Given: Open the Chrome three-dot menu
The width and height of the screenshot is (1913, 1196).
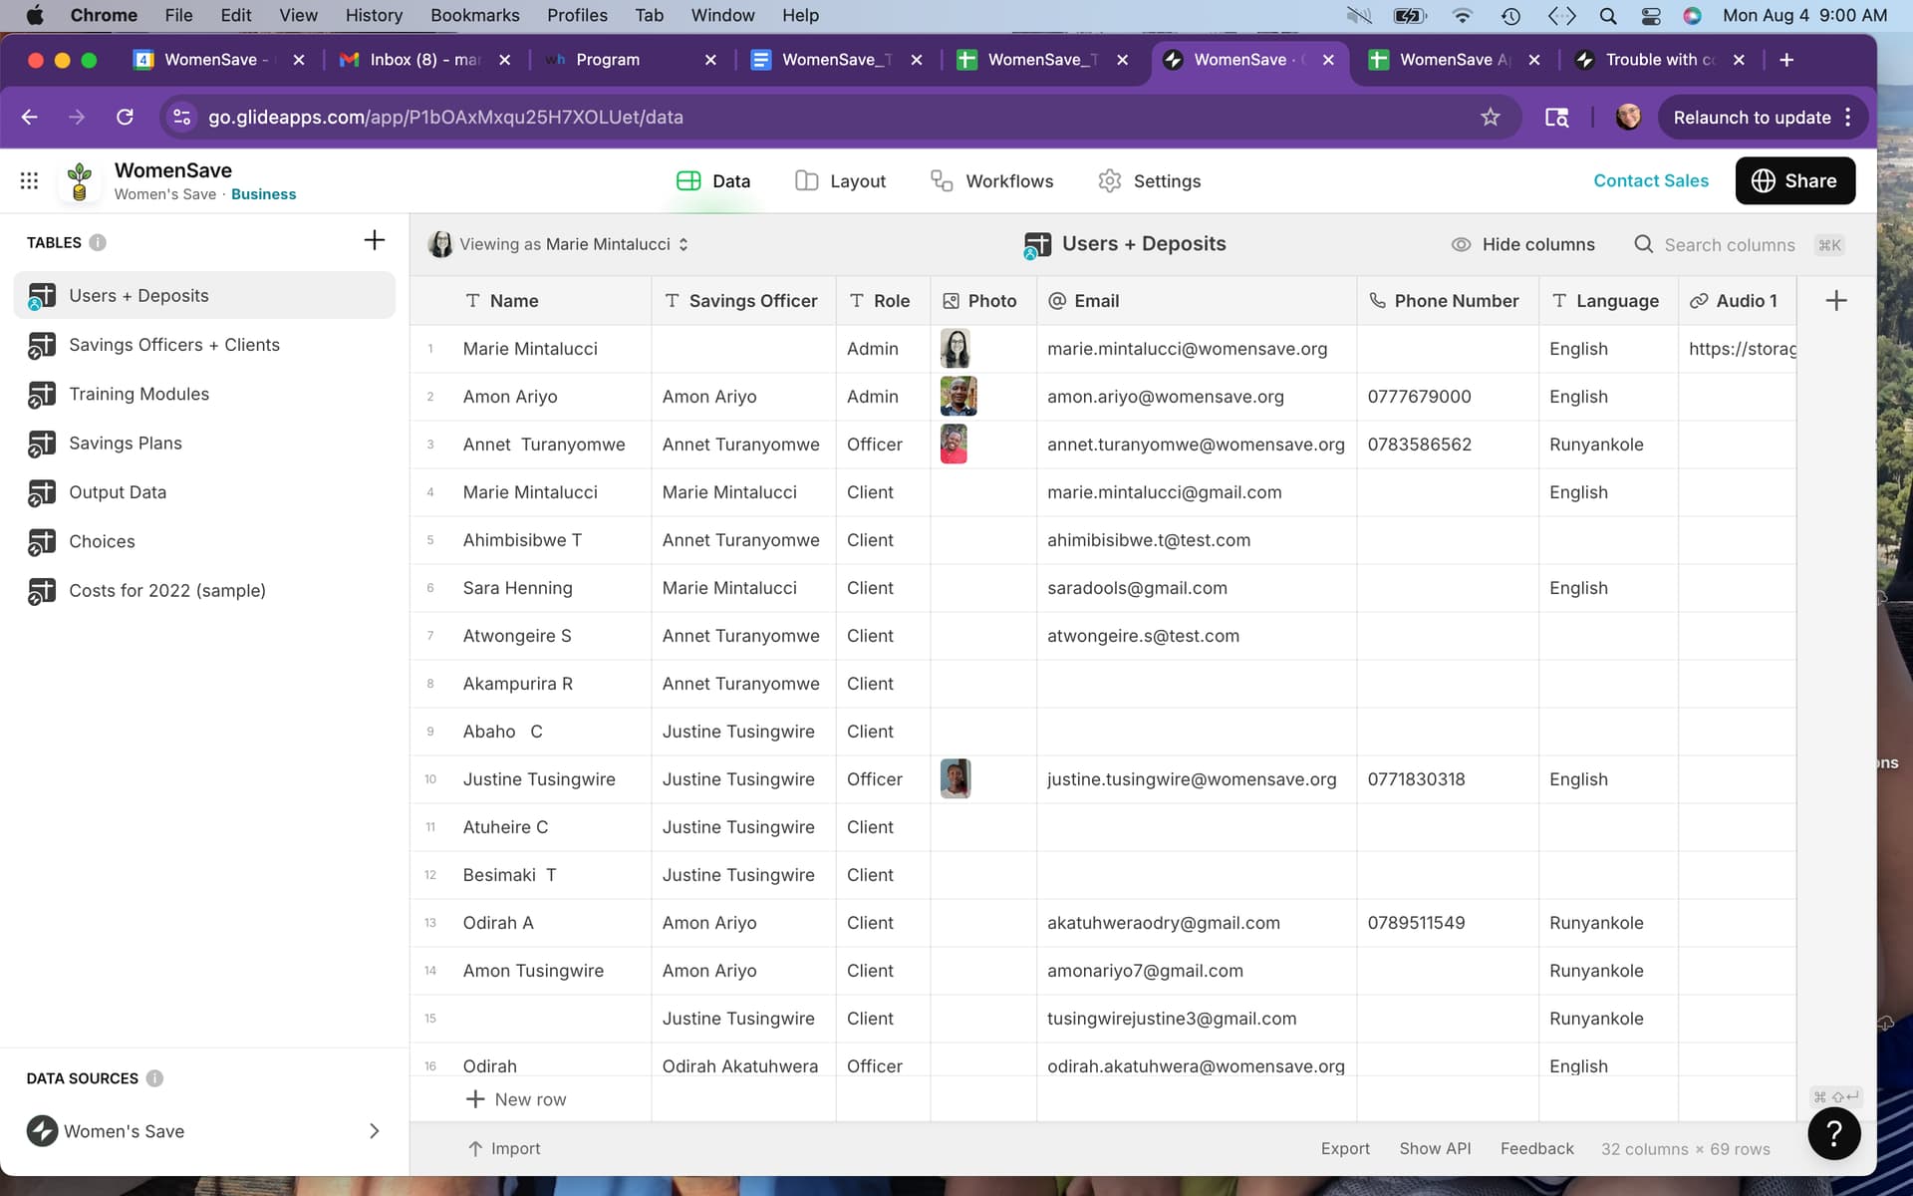Looking at the screenshot, I should point(1848,118).
